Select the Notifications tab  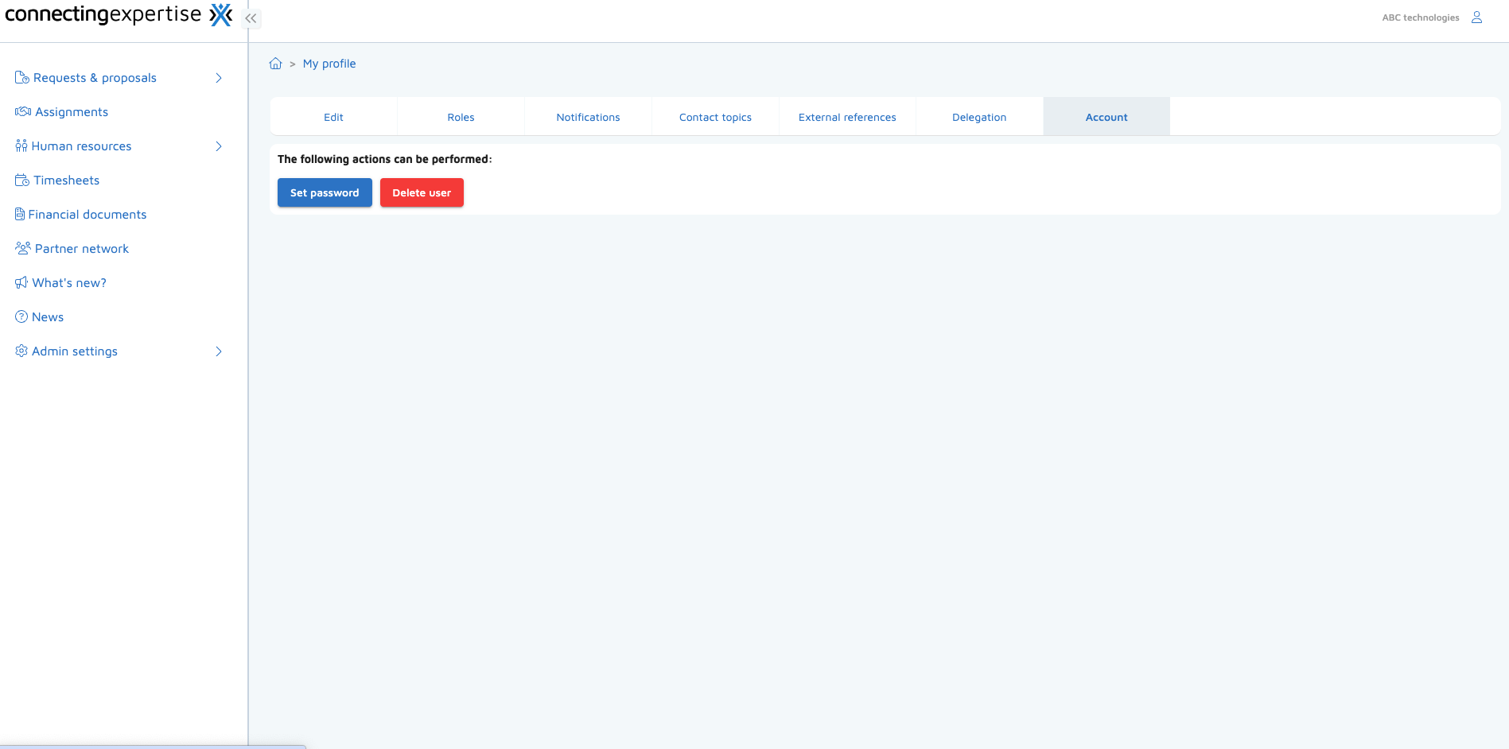pos(588,117)
